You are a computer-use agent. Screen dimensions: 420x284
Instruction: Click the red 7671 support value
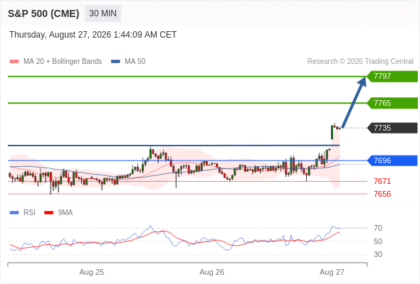[382, 182]
